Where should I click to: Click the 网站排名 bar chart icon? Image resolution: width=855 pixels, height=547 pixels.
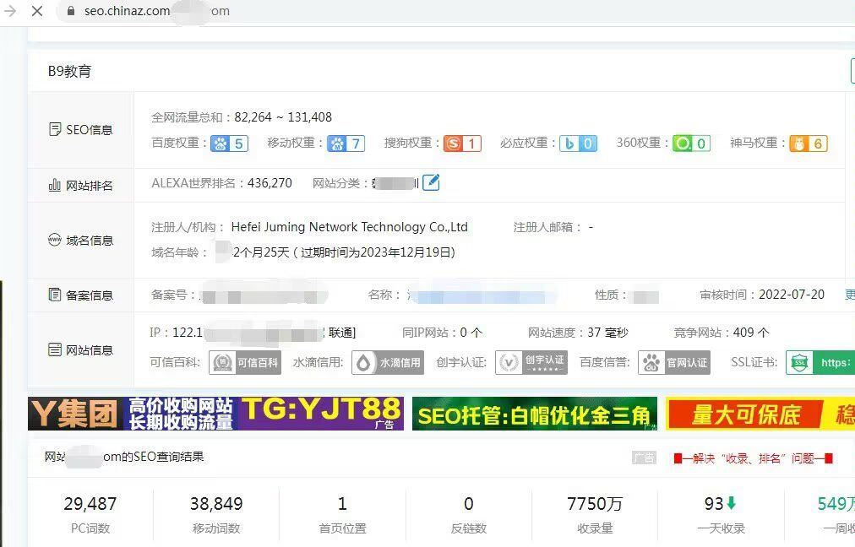click(x=55, y=185)
